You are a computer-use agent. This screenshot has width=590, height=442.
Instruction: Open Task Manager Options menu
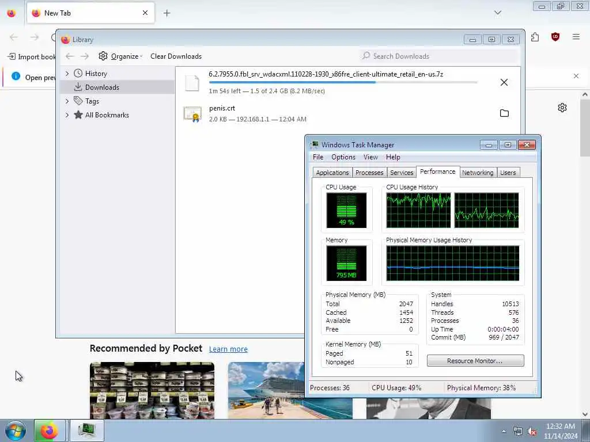tap(343, 157)
